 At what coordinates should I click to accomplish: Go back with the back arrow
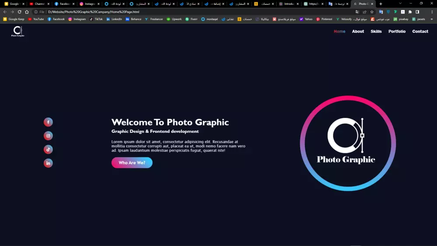5,12
